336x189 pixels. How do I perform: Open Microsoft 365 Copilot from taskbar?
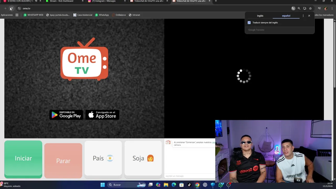[x=158, y=185]
